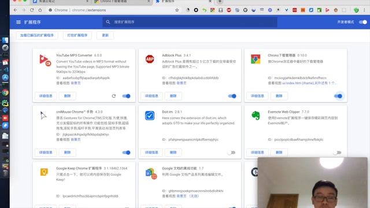Click 删除 on the crxMouse card
This screenshot has width=370, height=208.
coord(67,153)
